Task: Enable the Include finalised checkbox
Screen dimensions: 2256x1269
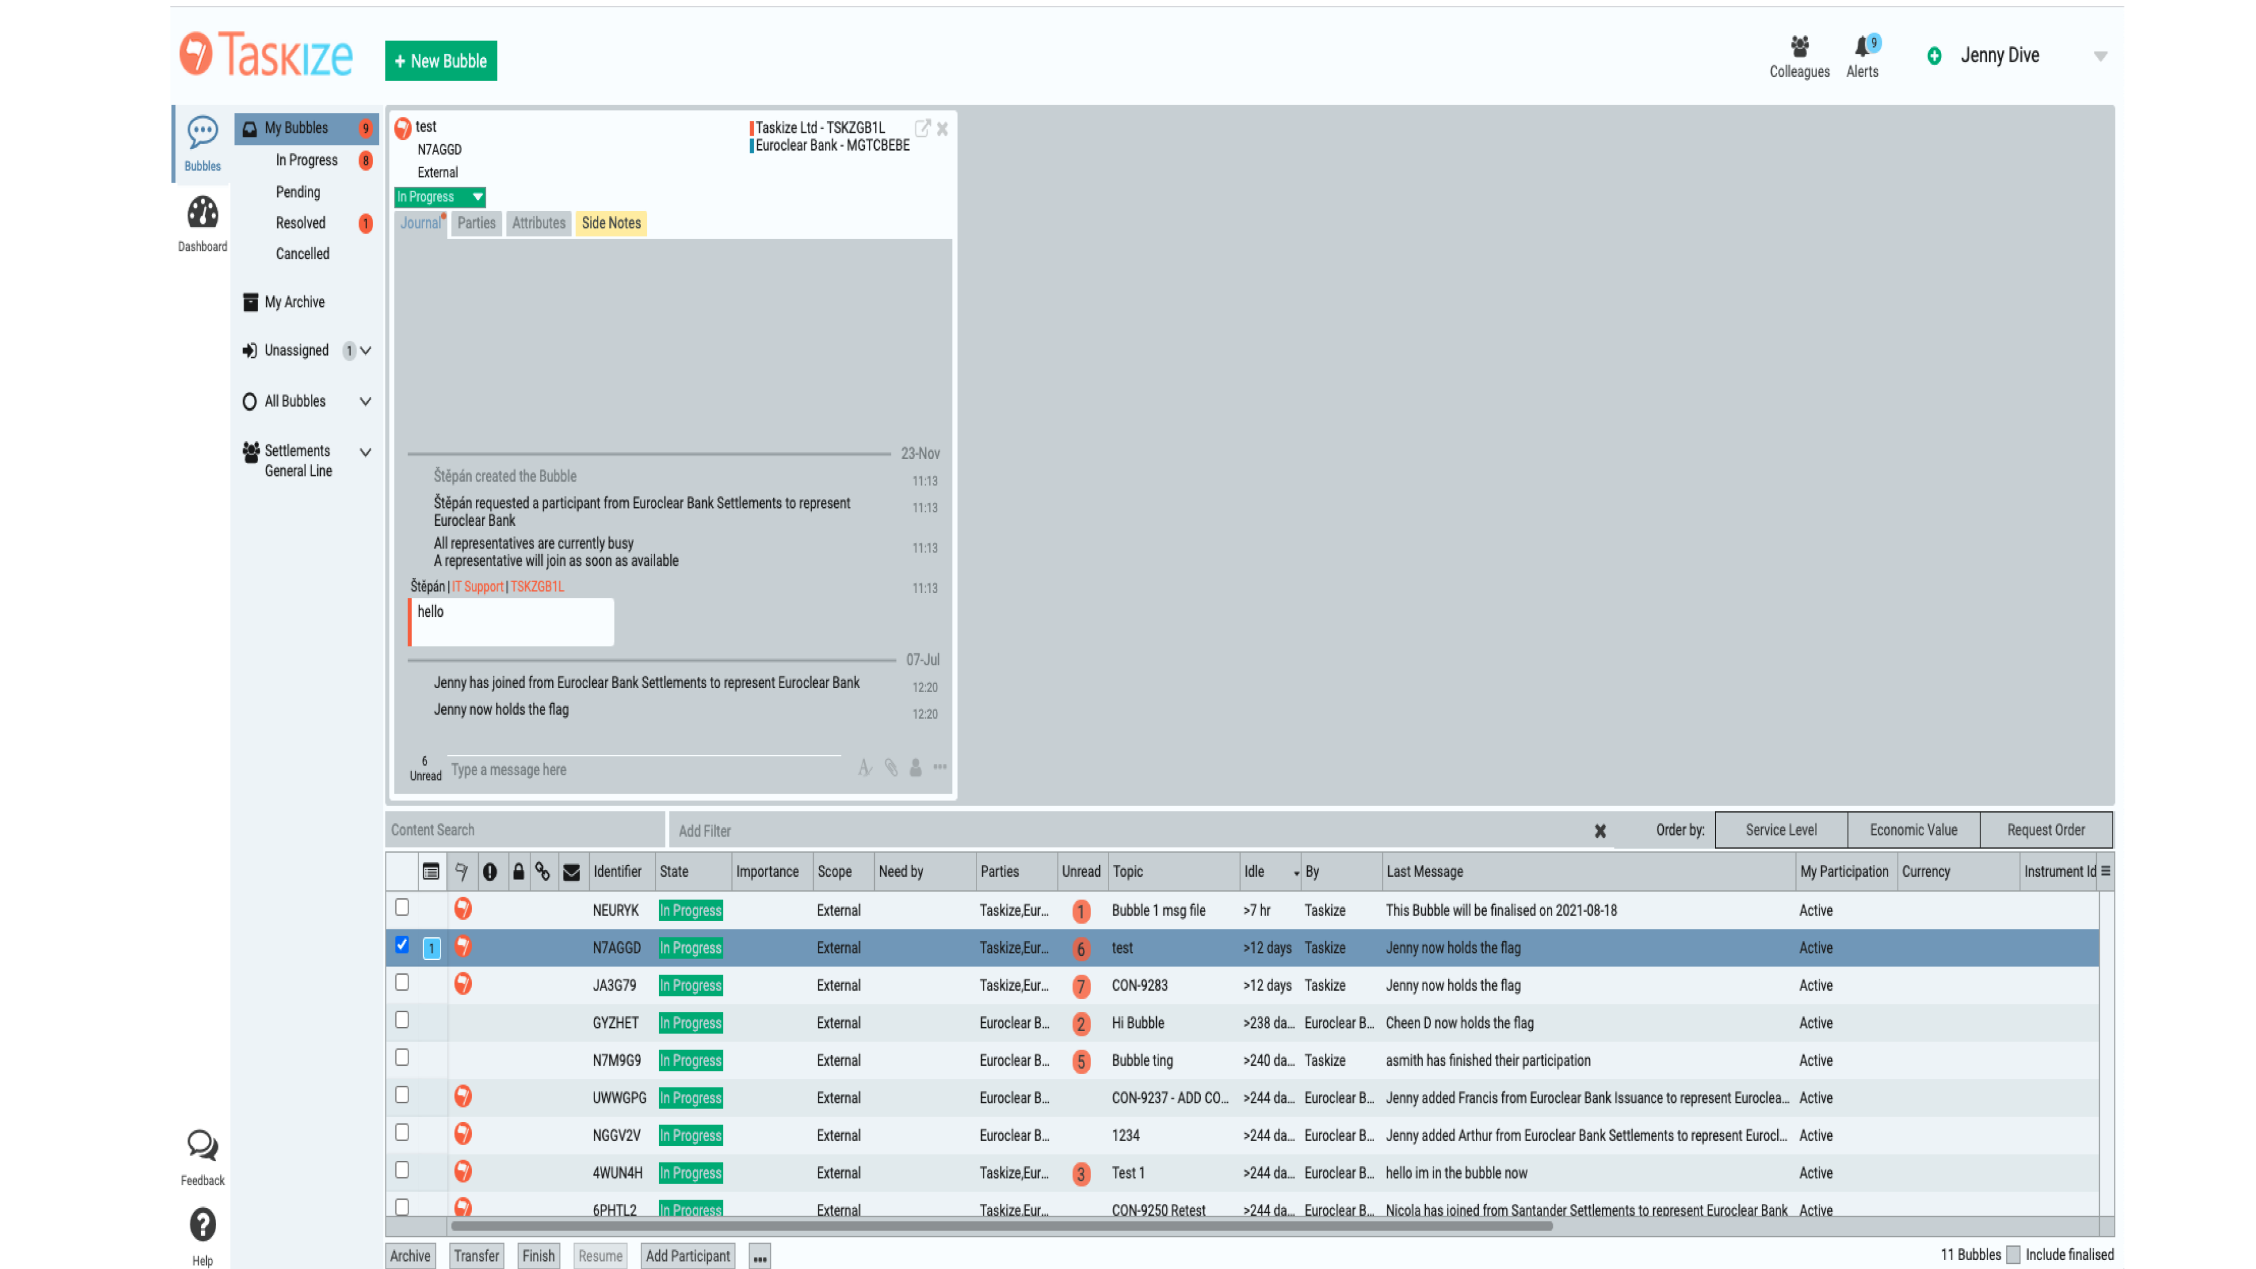Action: coord(2013,1255)
